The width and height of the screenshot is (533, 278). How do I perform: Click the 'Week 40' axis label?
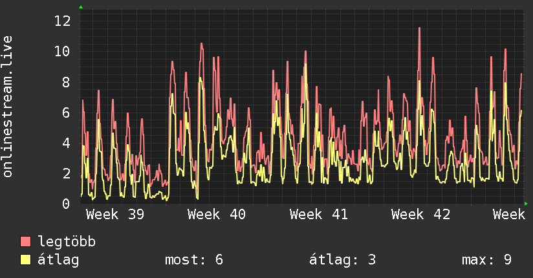coord(217,215)
